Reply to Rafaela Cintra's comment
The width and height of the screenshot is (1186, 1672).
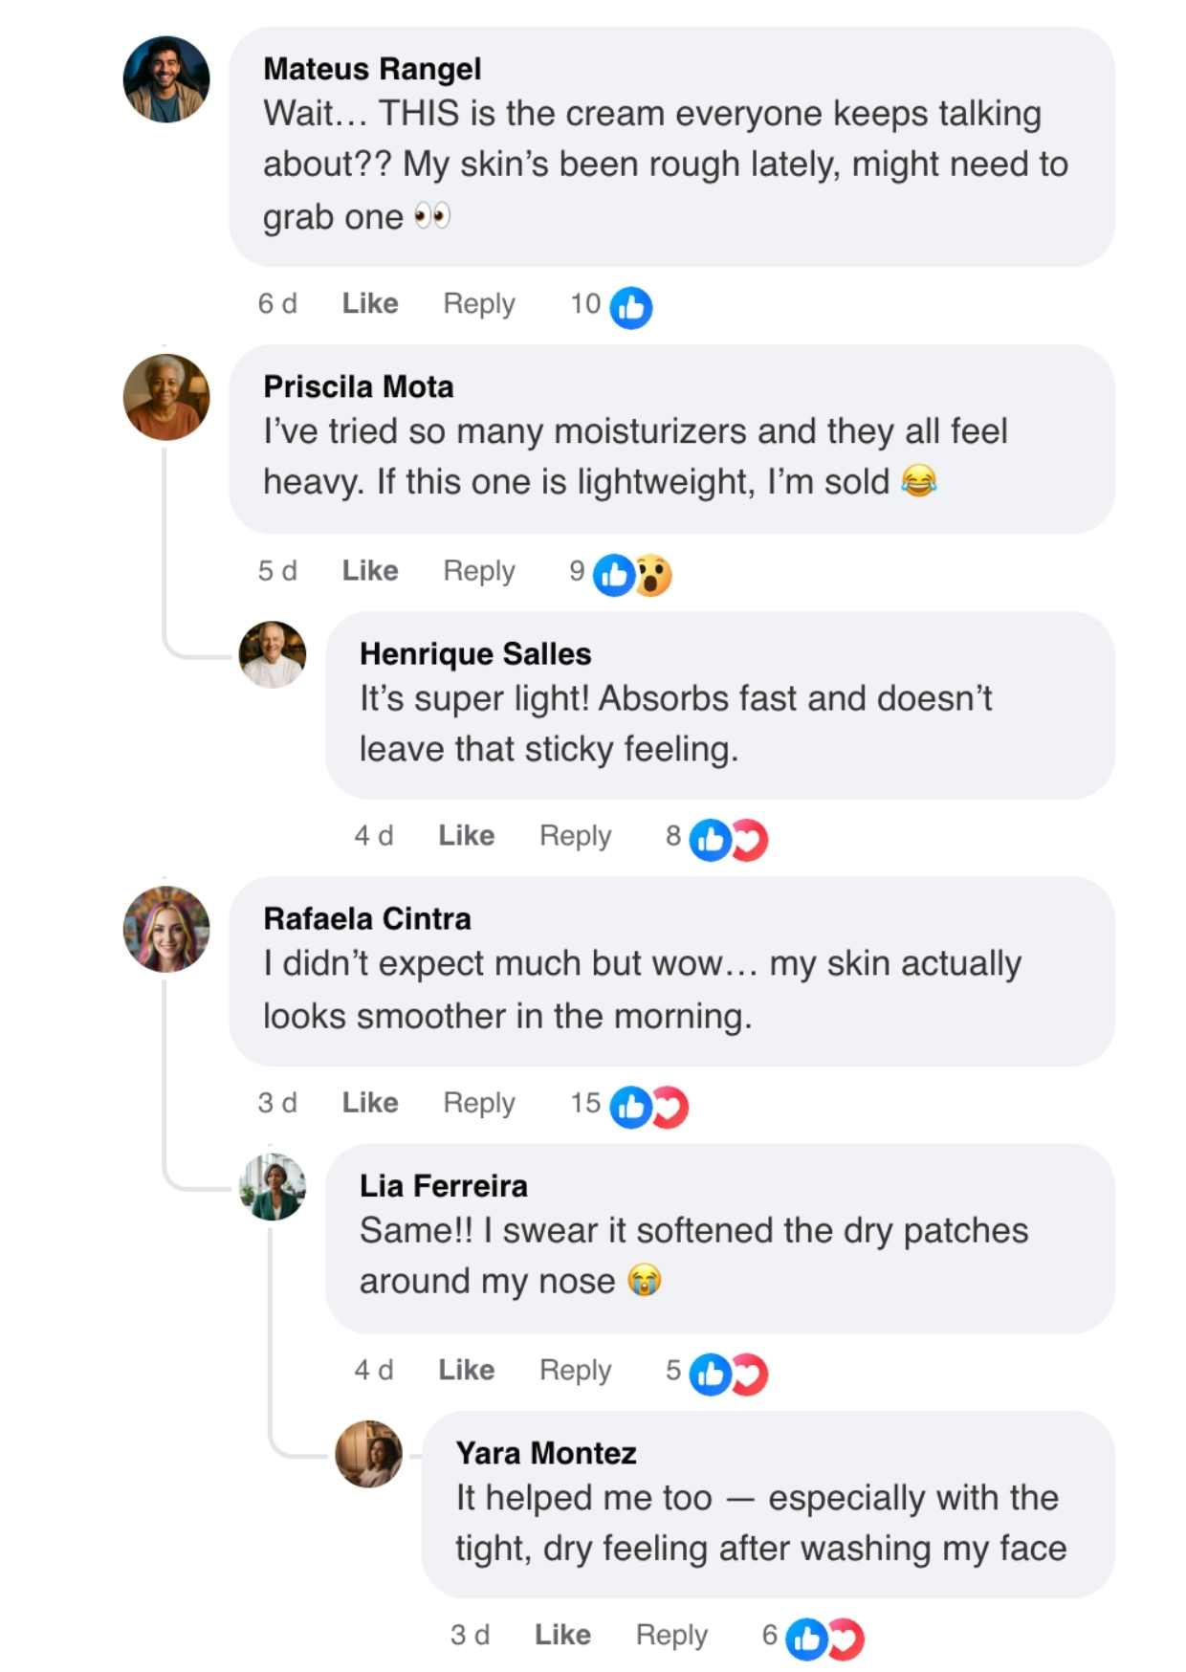(x=478, y=1103)
